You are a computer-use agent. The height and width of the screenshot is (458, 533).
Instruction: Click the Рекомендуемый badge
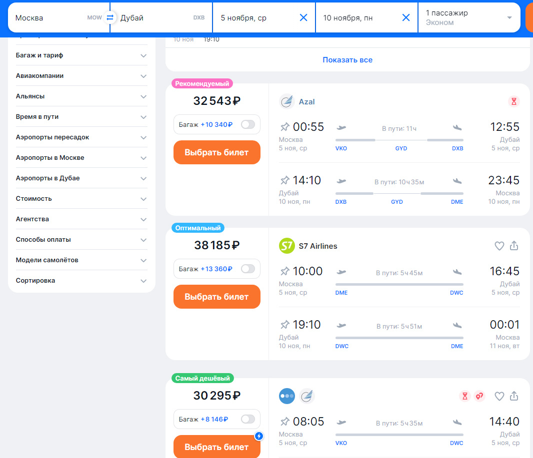tap(202, 83)
